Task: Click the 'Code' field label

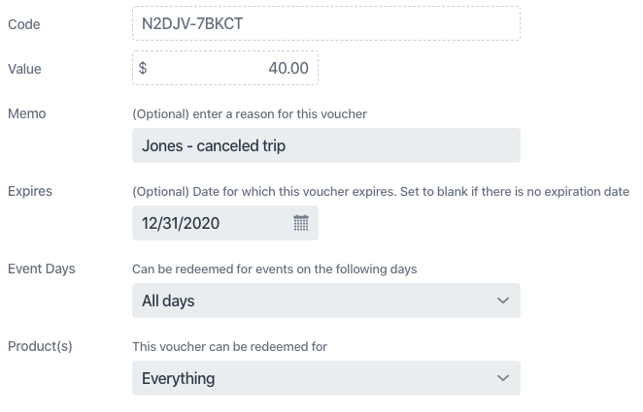Action: click(x=23, y=24)
